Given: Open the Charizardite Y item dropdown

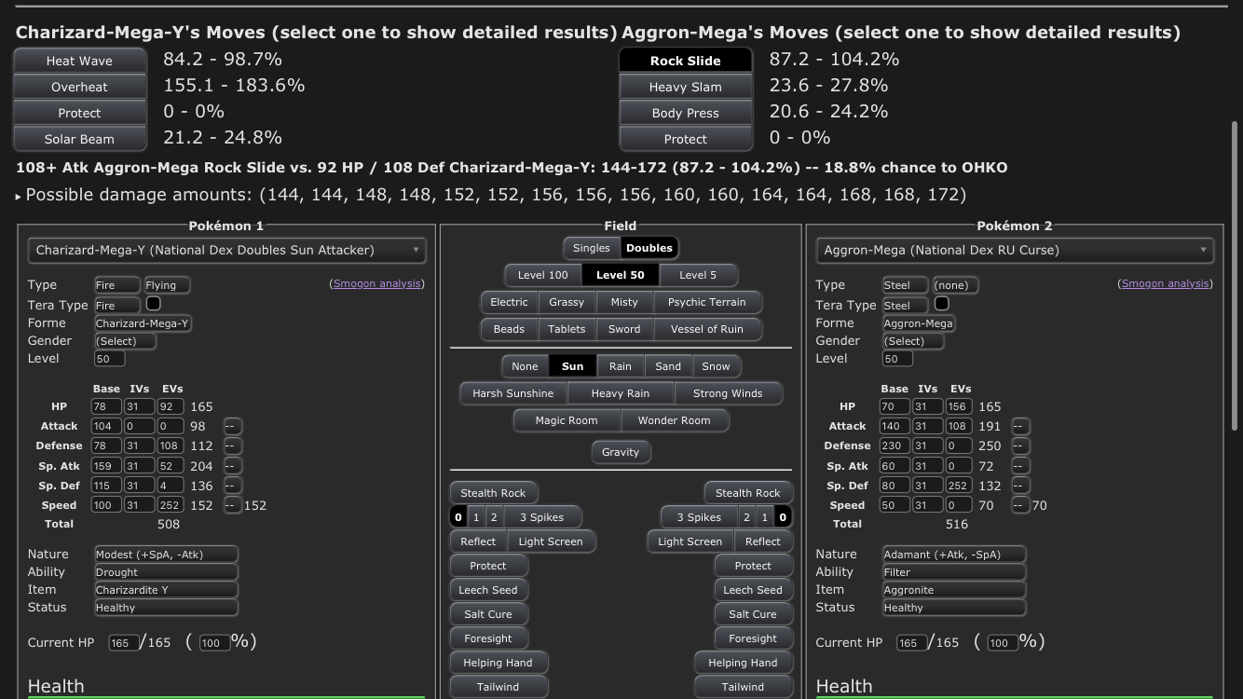Looking at the screenshot, I should (167, 590).
